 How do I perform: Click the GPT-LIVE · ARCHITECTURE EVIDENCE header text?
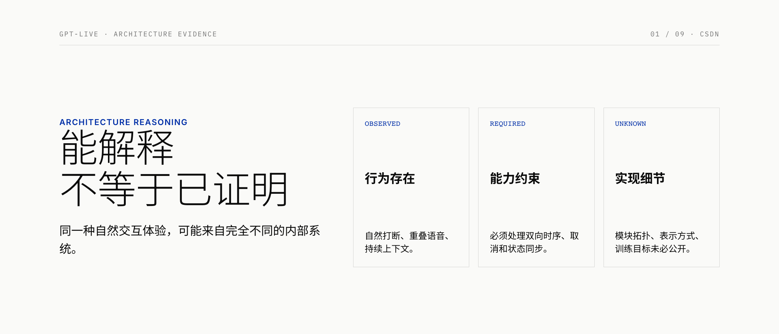(x=138, y=34)
